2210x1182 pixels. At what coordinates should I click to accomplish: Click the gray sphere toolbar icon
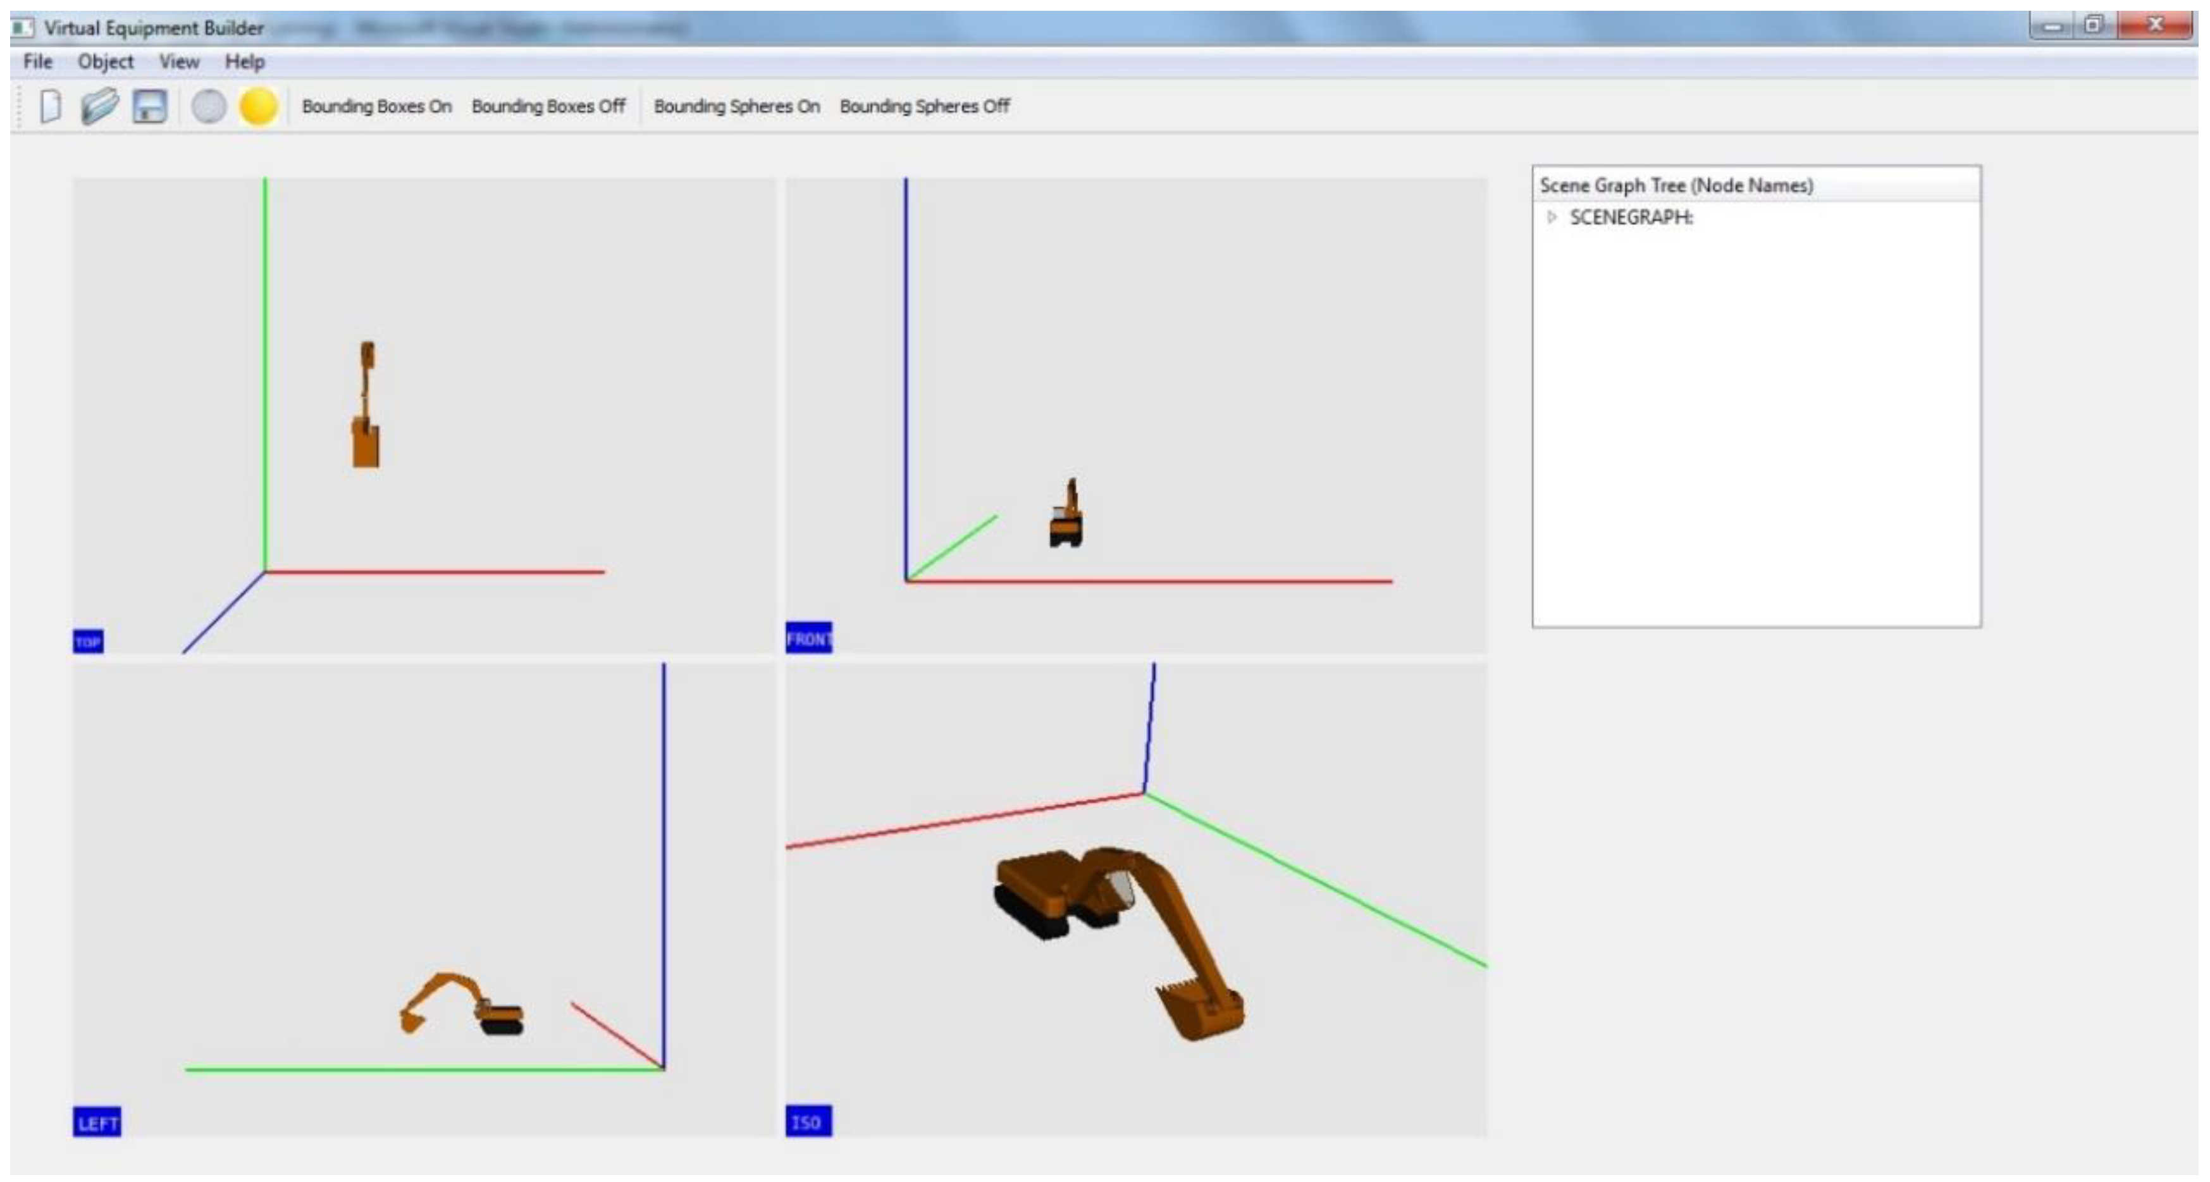click(x=209, y=108)
